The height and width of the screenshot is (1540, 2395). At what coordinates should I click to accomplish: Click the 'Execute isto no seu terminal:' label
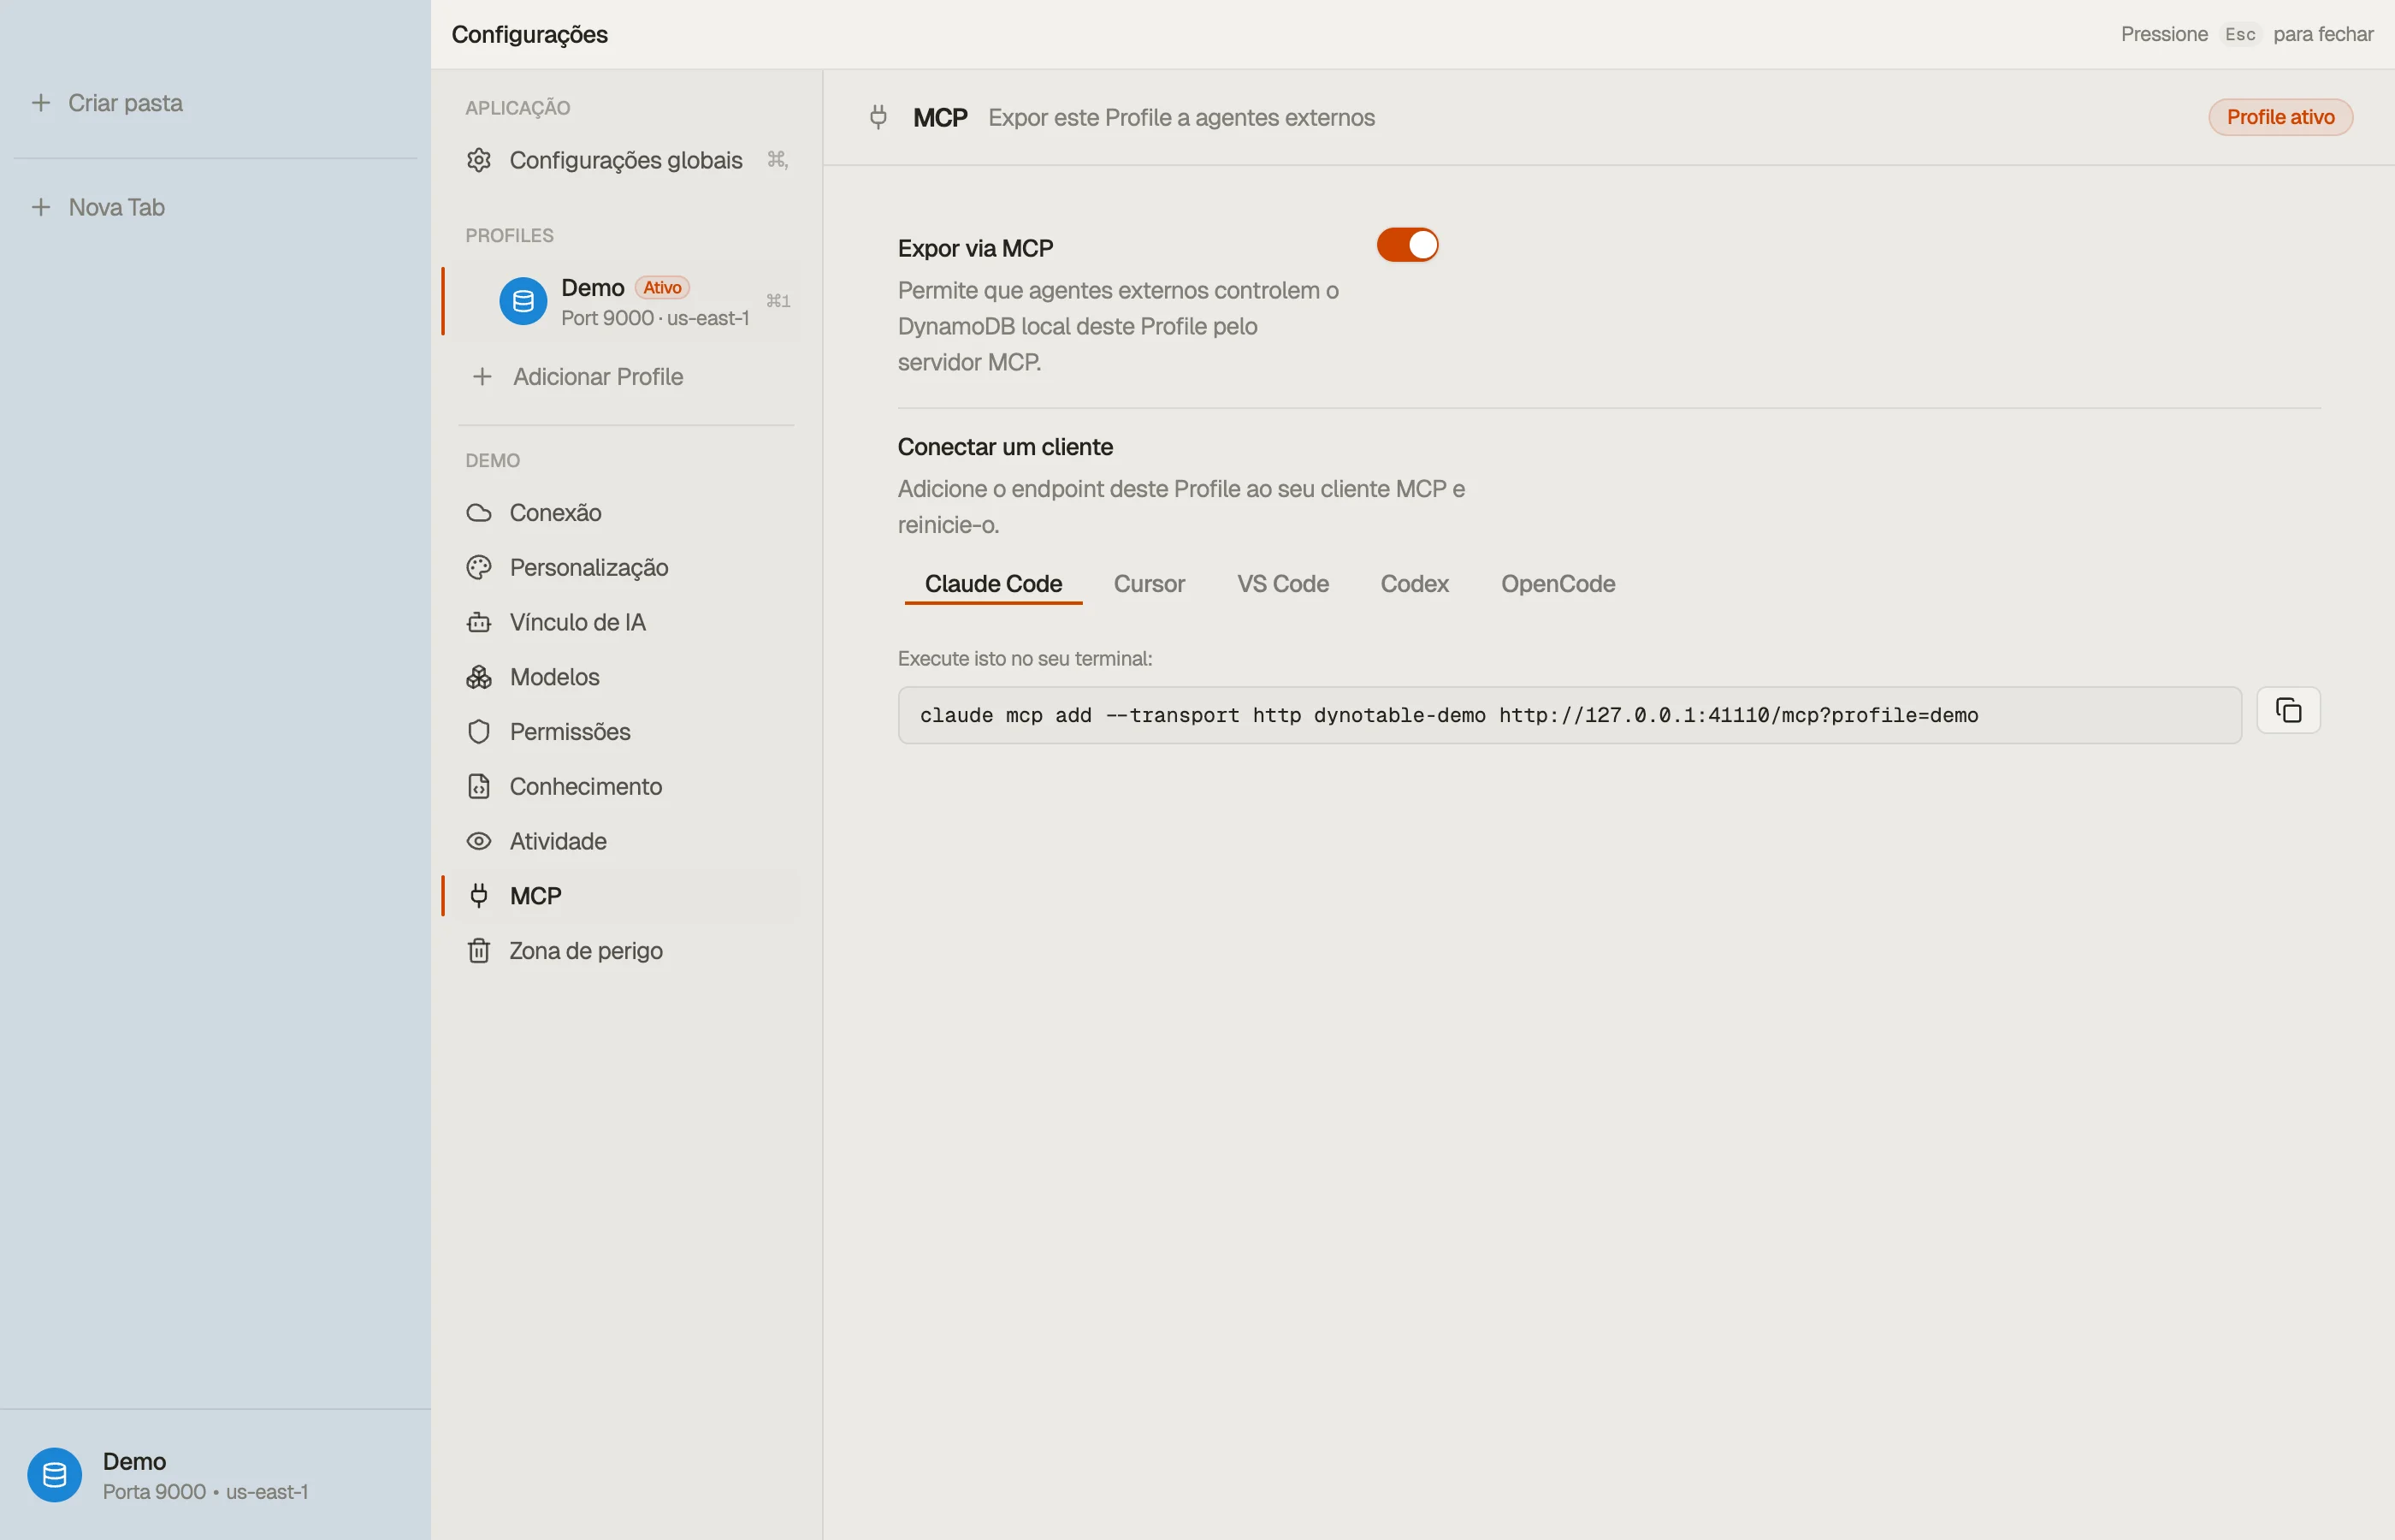click(1025, 659)
